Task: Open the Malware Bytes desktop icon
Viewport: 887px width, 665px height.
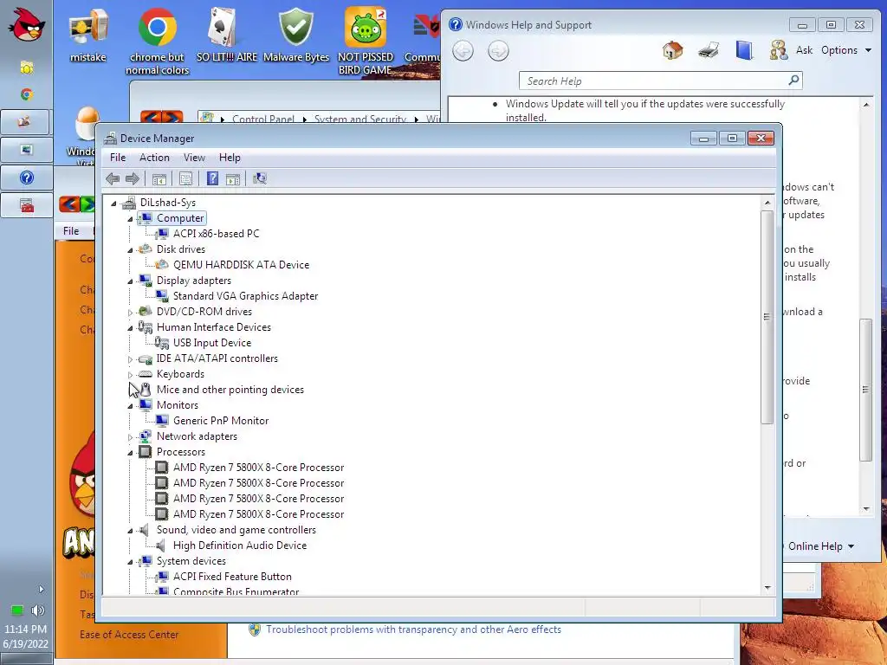Action: click(296, 35)
